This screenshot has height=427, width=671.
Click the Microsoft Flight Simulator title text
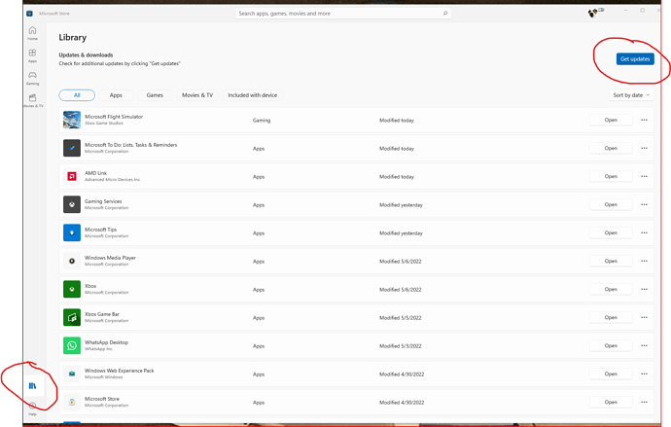pos(114,117)
